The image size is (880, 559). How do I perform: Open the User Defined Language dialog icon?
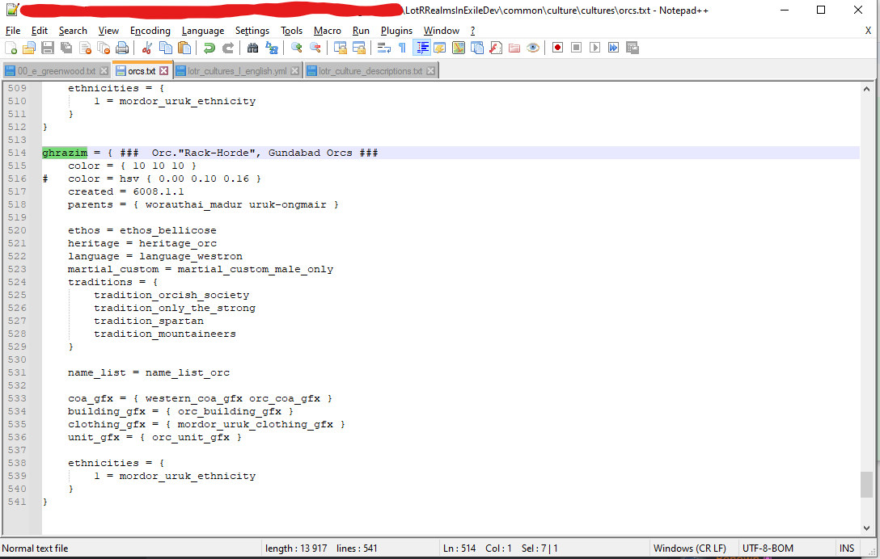tap(439, 48)
